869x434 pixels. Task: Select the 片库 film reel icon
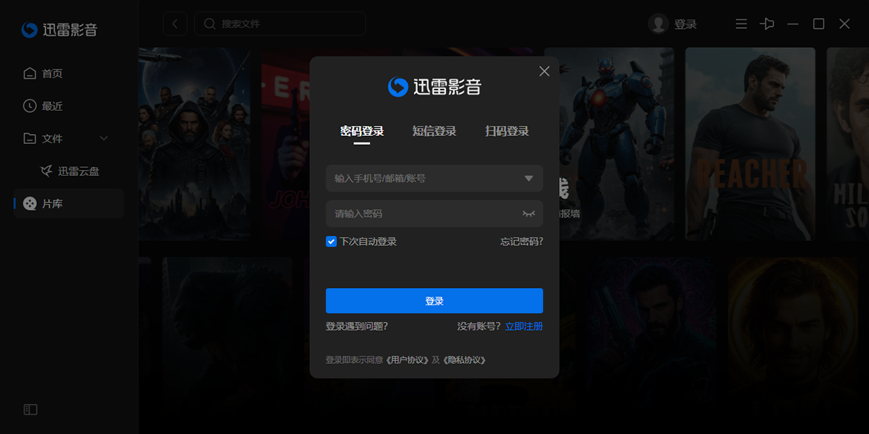point(30,204)
